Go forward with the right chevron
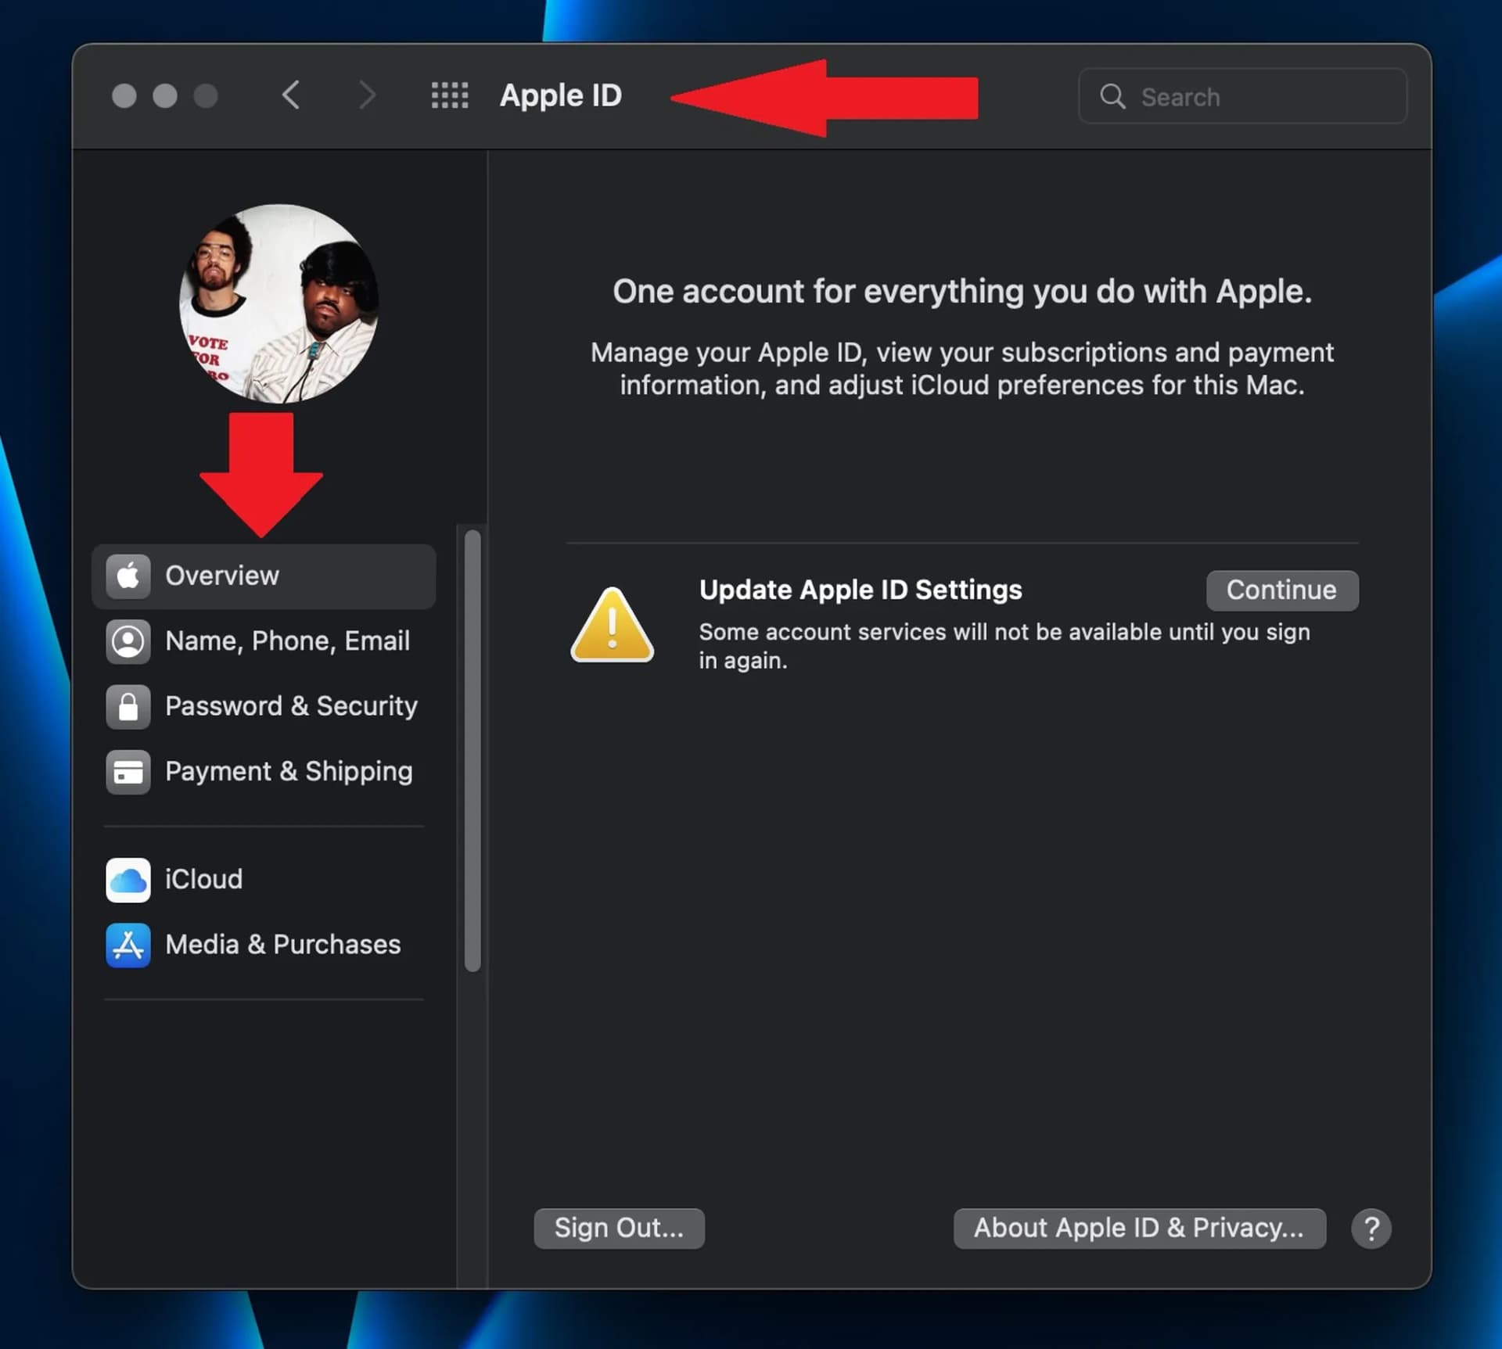Image resolution: width=1502 pixels, height=1349 pixels. click(x=367, y=95)
